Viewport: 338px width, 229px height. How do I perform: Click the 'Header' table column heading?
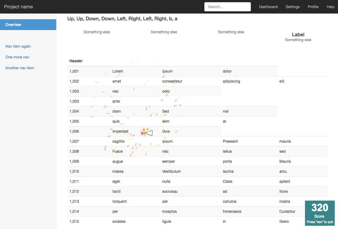tap(76, 61)
